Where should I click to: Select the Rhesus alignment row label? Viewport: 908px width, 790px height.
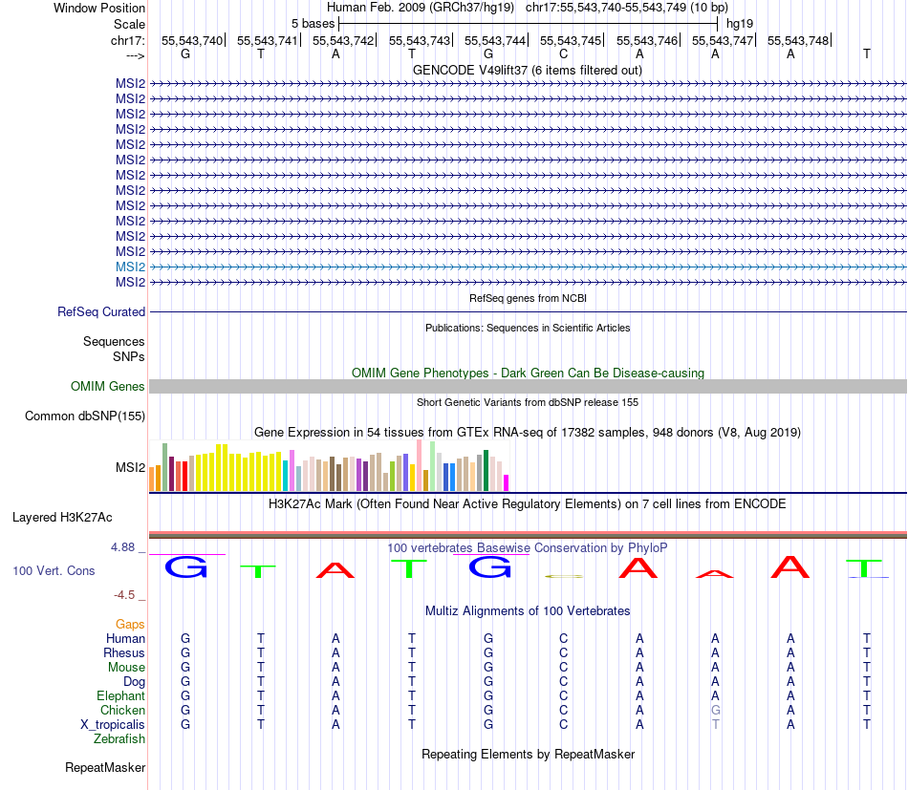(124, 652)
